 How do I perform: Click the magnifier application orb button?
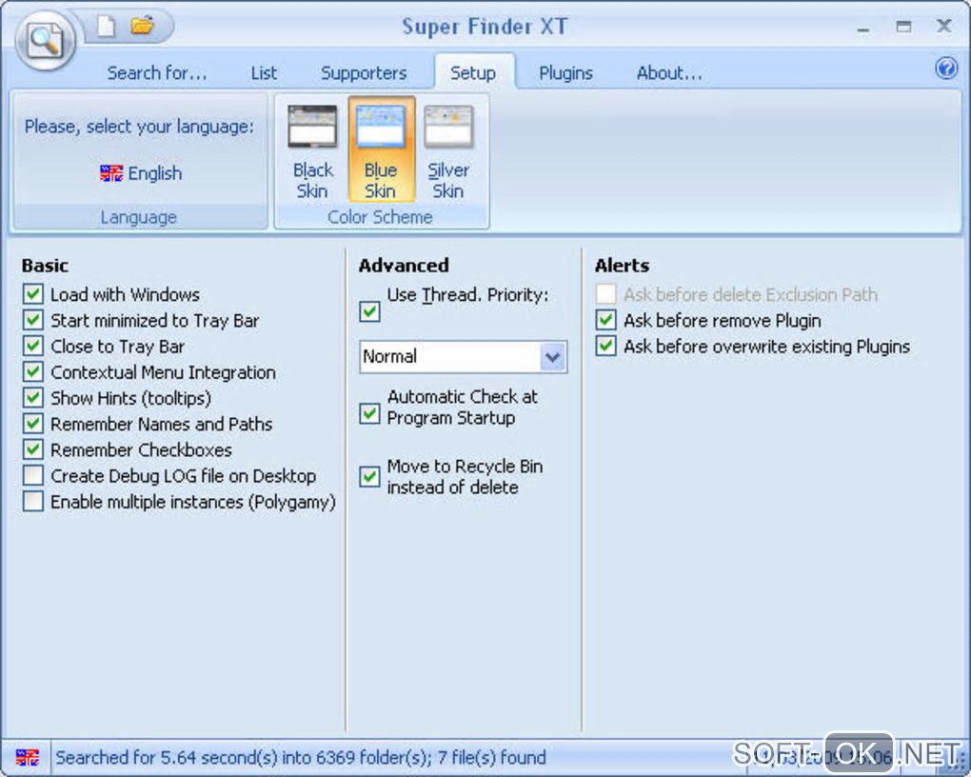(45, 41)
